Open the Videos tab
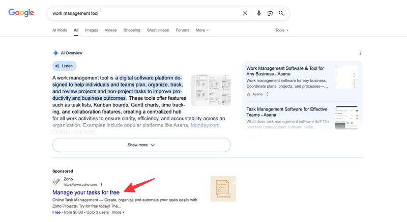Image resolution: width=407 pixels, height=222 pixels. [x=110, y=30]
